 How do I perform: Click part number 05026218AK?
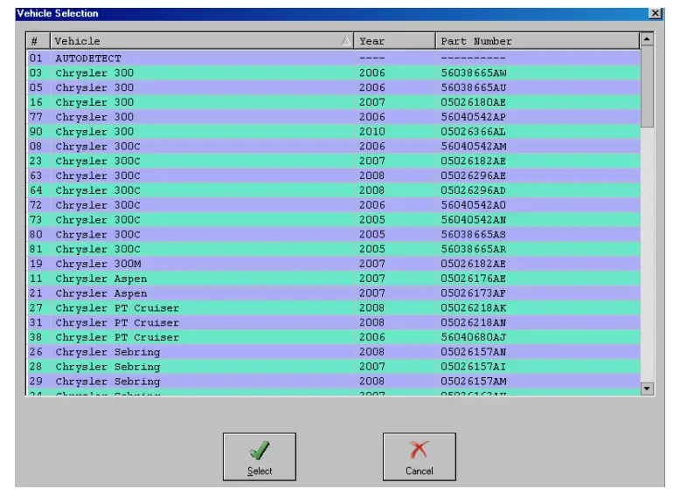tap(474, 307)
